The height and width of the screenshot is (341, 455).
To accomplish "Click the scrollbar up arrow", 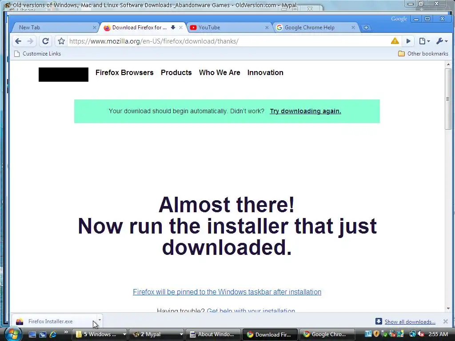I will [448, 64].
